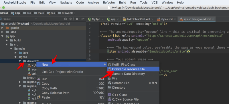Image resolution: width=229 pixels, height=104 pixels.
Task: Click the scroll from source target icon
Action: tap(66, 19)
